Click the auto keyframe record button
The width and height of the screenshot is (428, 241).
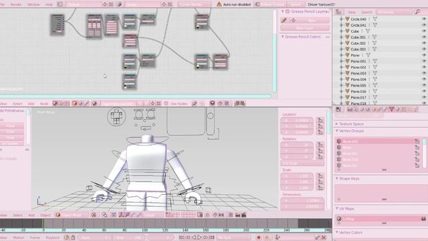259,238
